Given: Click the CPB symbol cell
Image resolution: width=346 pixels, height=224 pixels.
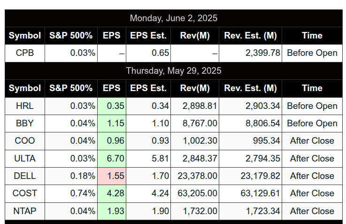Looking at the screenshot, I should (25, 53).
